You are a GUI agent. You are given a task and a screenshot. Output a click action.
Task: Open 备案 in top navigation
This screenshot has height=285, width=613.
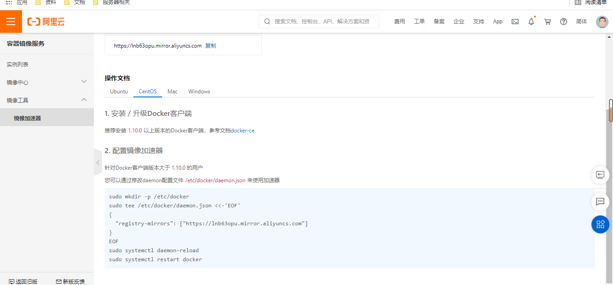(439, 22)
